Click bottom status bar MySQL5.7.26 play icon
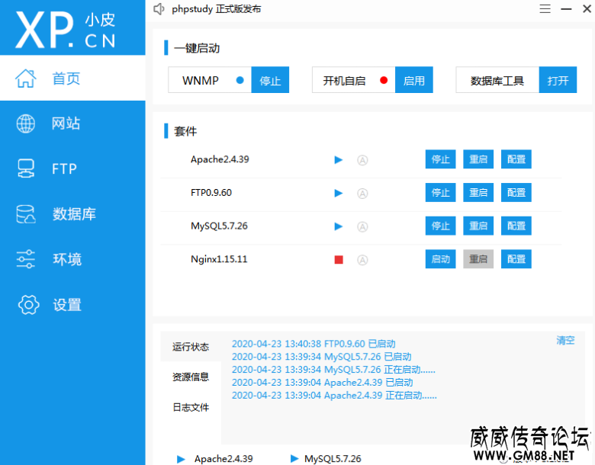The height and width of the screenshot is (465, 595). (x=294, y=459)
